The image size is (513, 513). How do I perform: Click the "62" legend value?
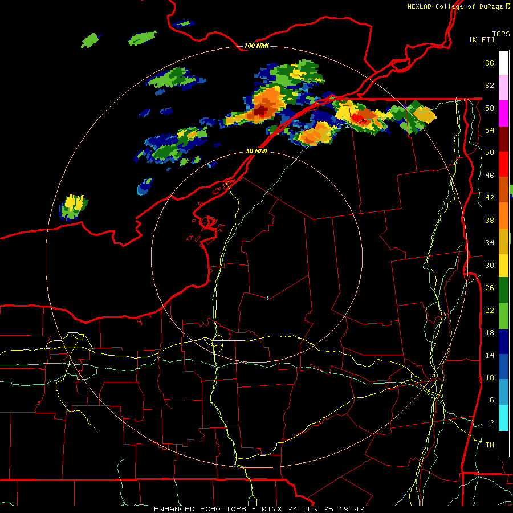pos(490,85)
